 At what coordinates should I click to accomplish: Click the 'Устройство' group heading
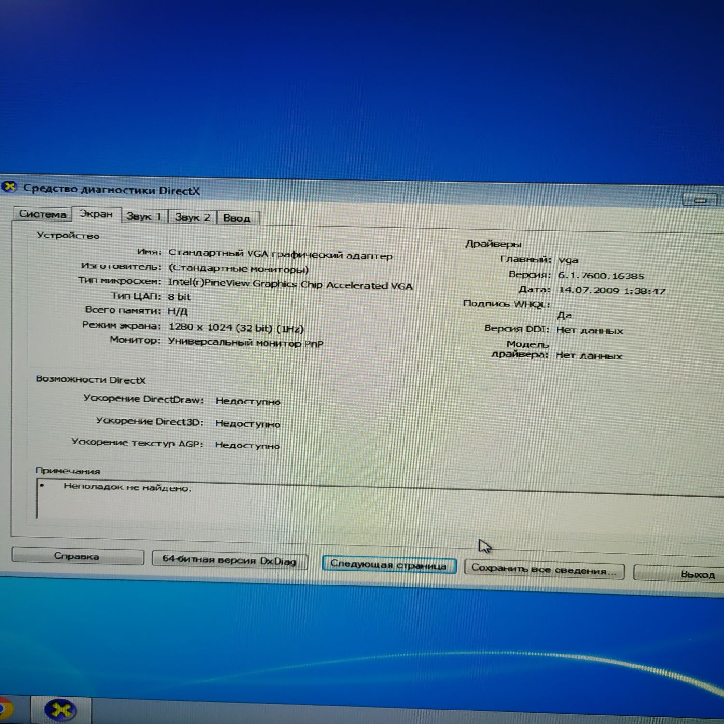(68, 236)
